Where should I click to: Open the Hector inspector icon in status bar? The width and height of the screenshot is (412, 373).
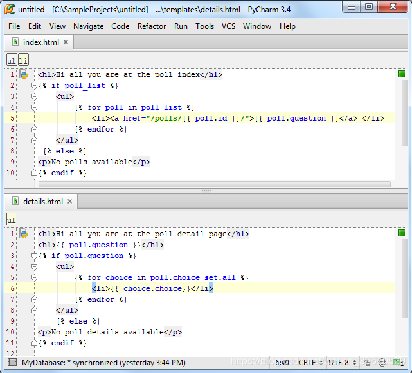point(382,363)
